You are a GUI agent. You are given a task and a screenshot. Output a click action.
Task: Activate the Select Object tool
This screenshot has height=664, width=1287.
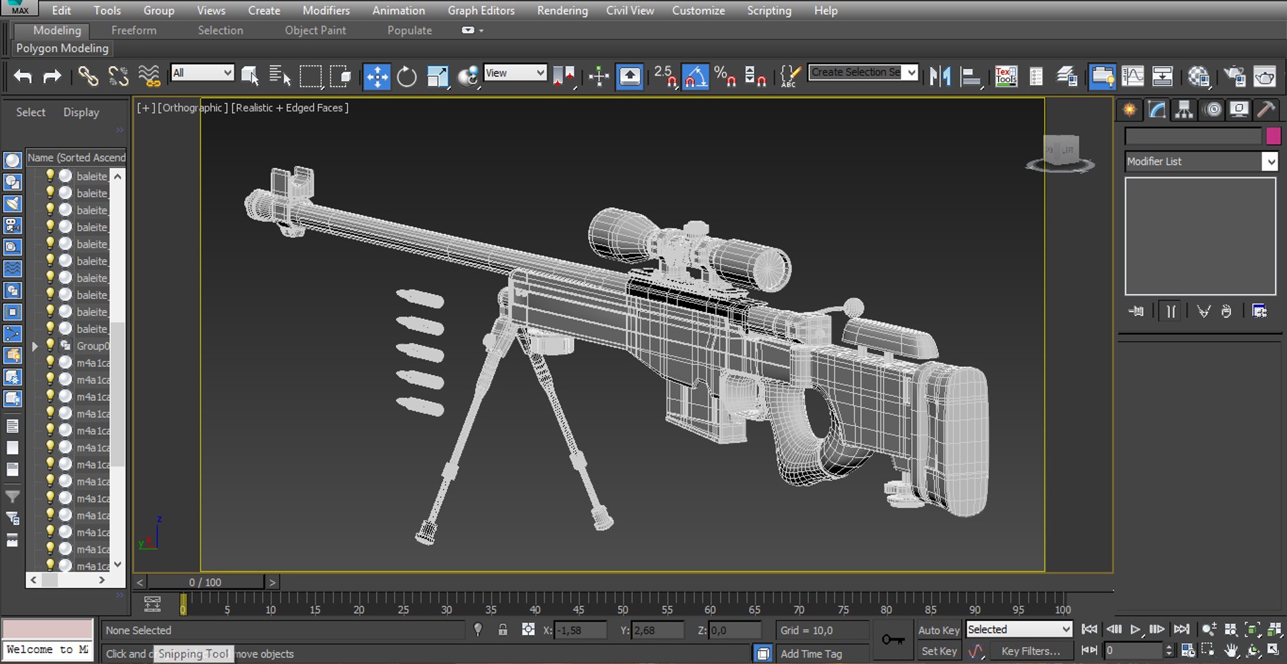click(x=250, y=76)
